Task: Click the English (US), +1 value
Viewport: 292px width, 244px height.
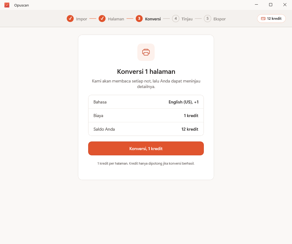Action: coord(184,102)
